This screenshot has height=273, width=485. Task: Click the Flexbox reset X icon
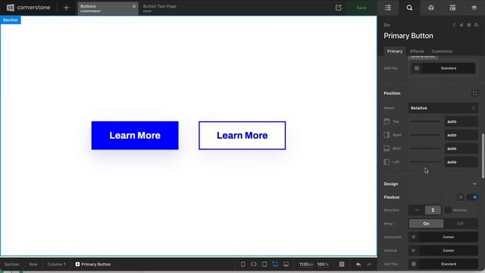461,197
